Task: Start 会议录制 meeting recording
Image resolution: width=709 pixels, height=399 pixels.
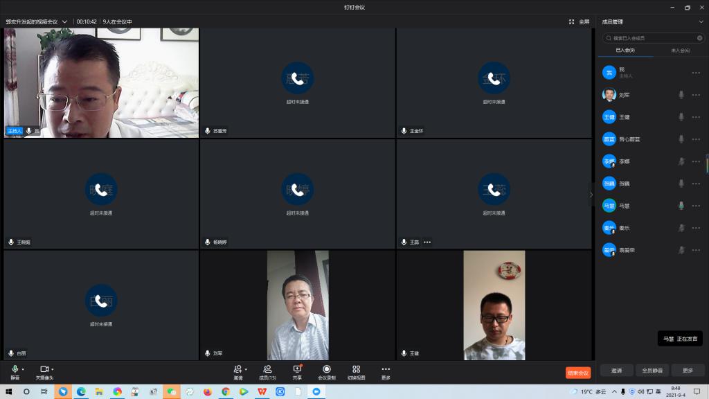Action: pos(326,369)
